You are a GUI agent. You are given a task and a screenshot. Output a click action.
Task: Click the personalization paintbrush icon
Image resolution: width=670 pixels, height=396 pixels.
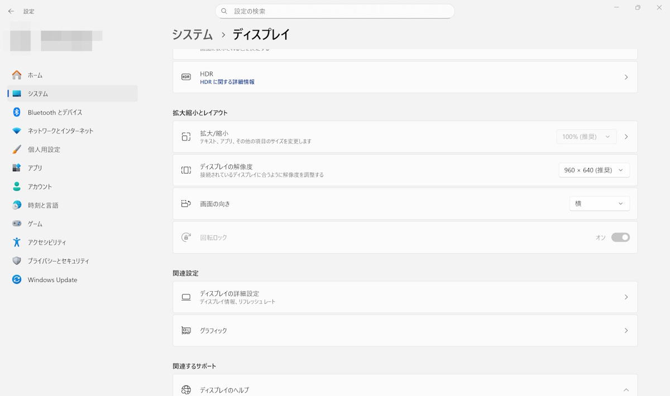pyautogui.click(x=17, y=149)
